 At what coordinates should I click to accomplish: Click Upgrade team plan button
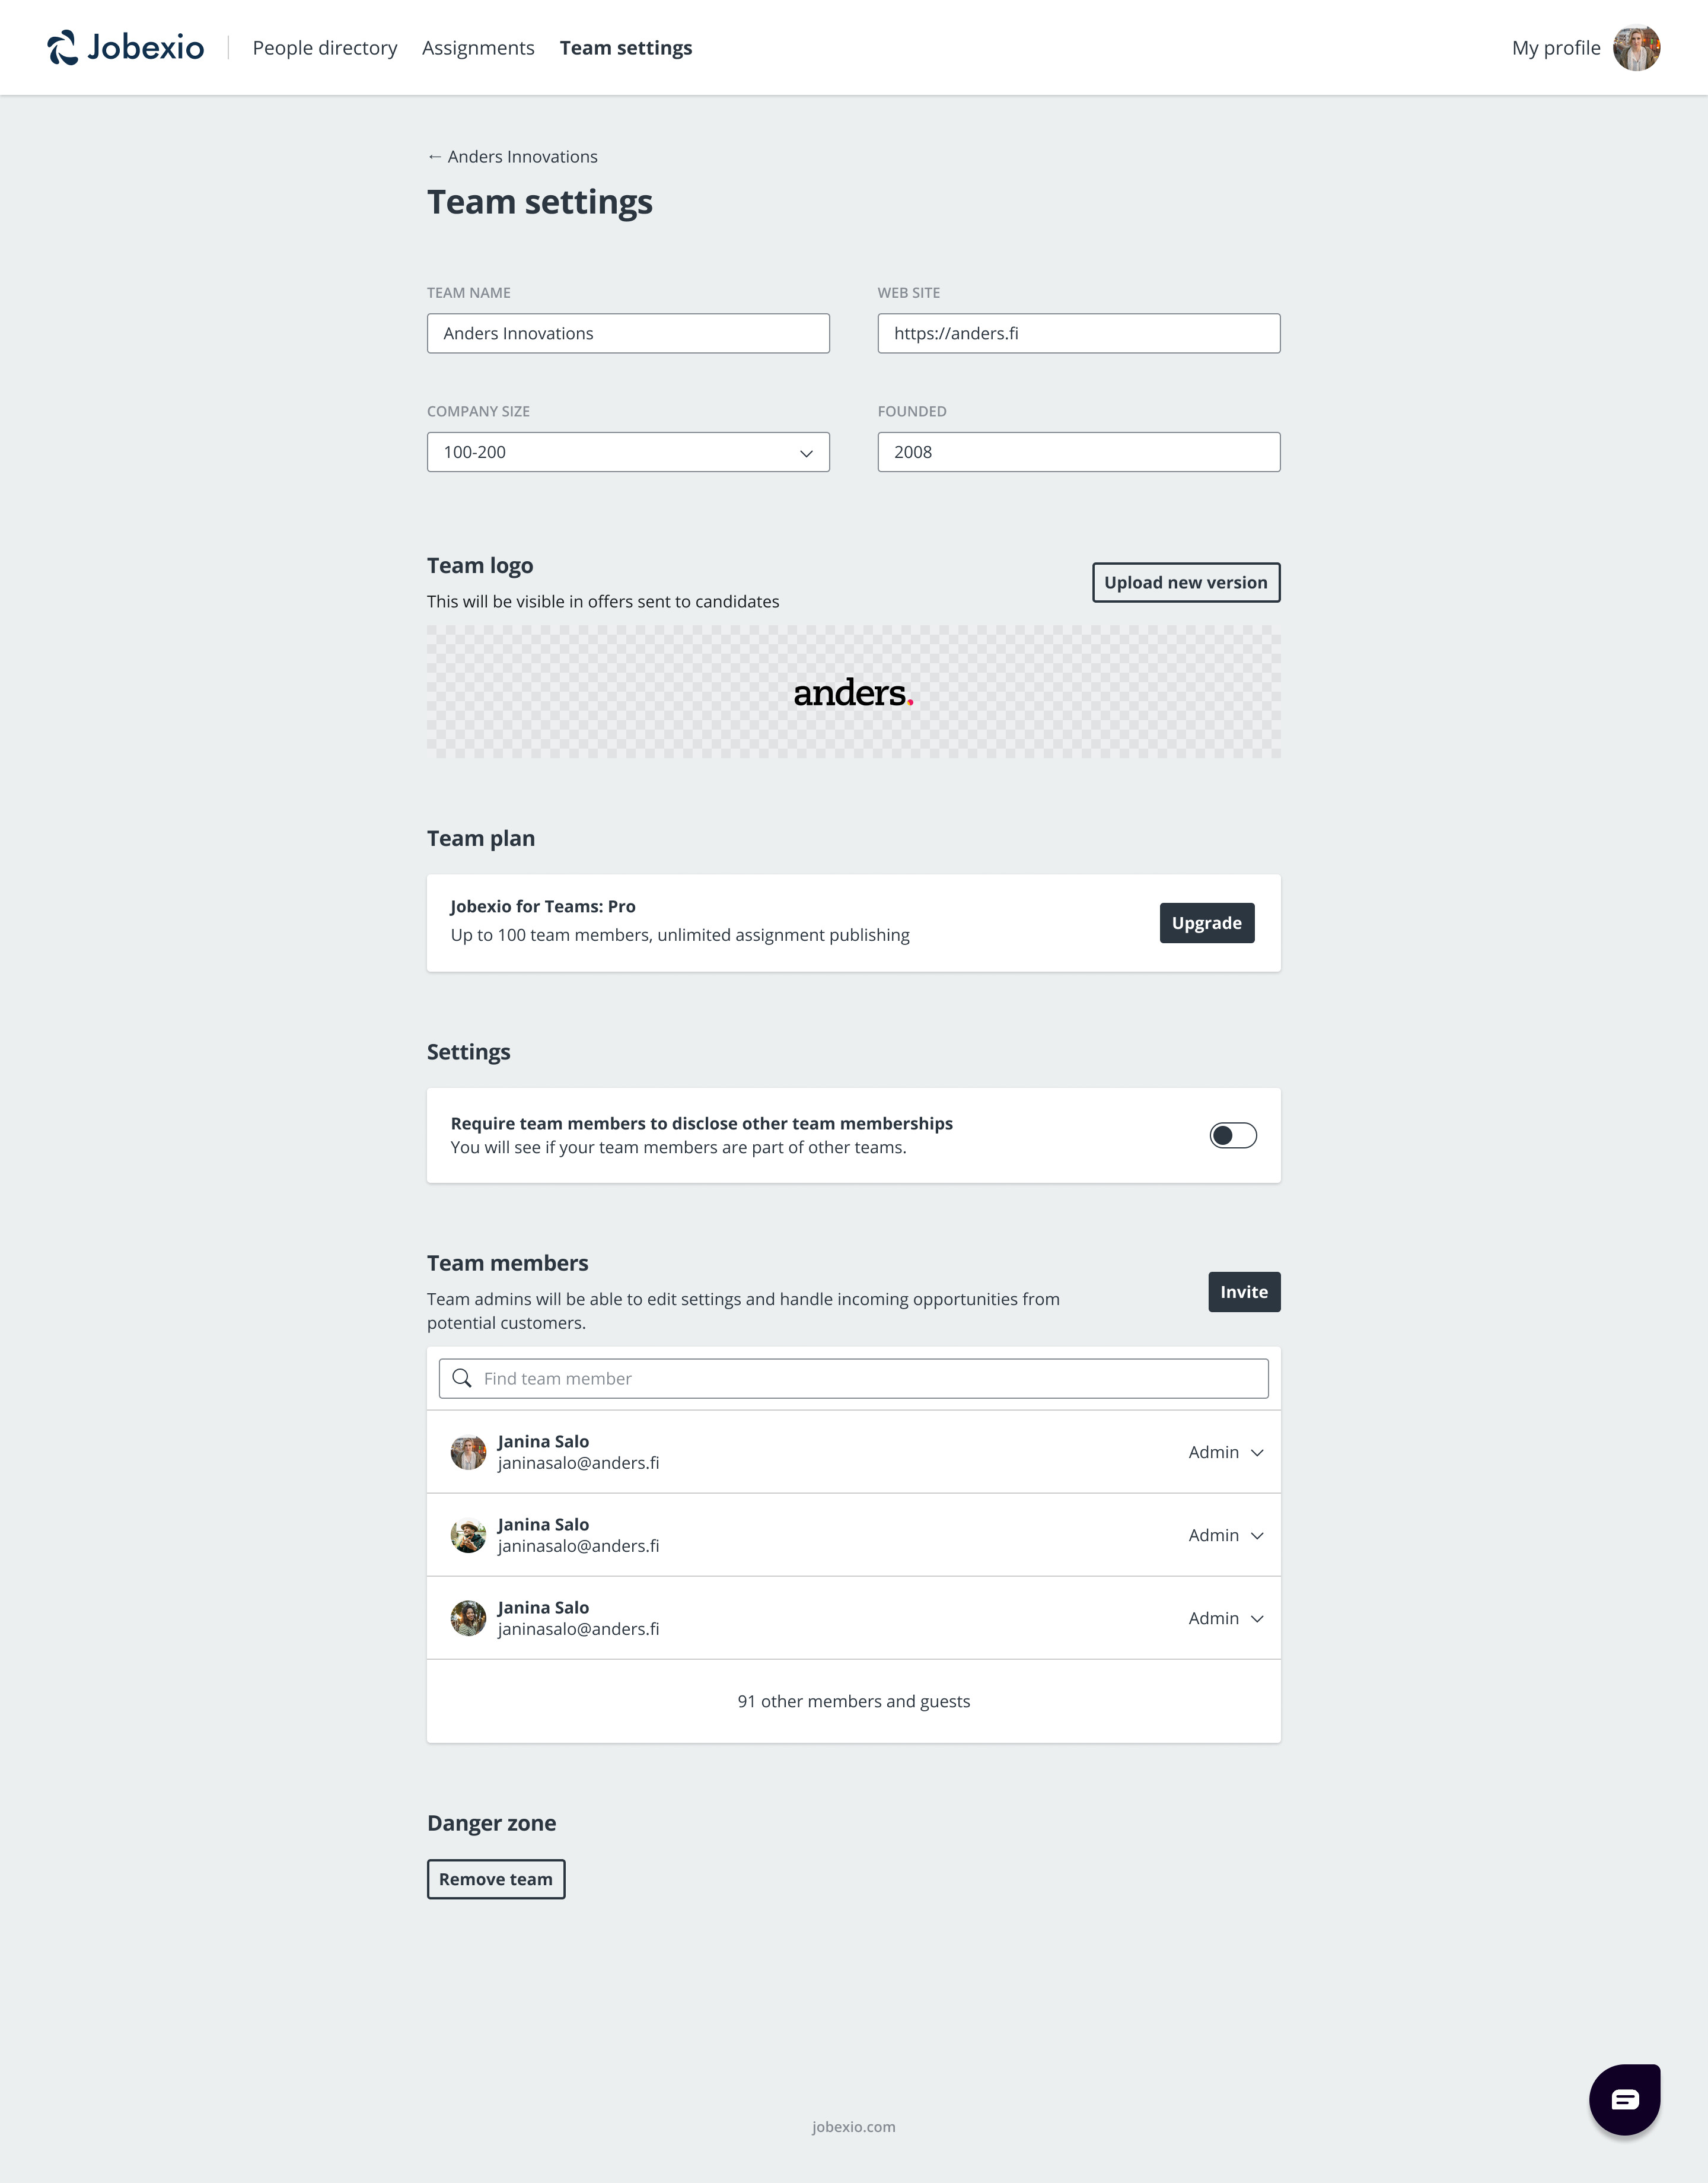click(x=1207, y=921)
